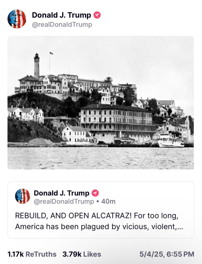Click the docked ferry boat in the photo
202x264 pixels.
point(170,140)
